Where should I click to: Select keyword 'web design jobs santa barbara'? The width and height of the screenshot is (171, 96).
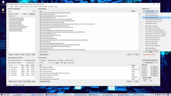[x=17, y=19]
